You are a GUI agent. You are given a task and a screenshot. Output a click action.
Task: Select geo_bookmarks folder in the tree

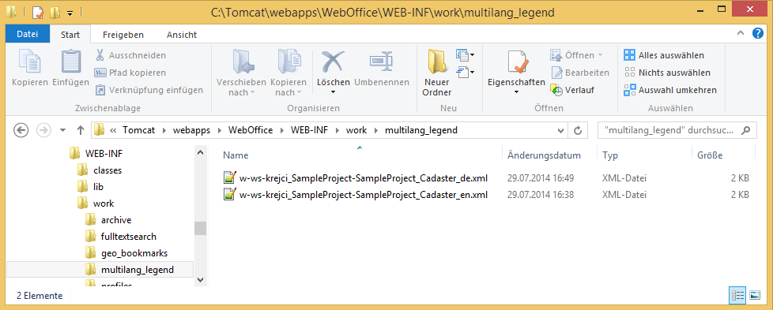click(126, 253)
